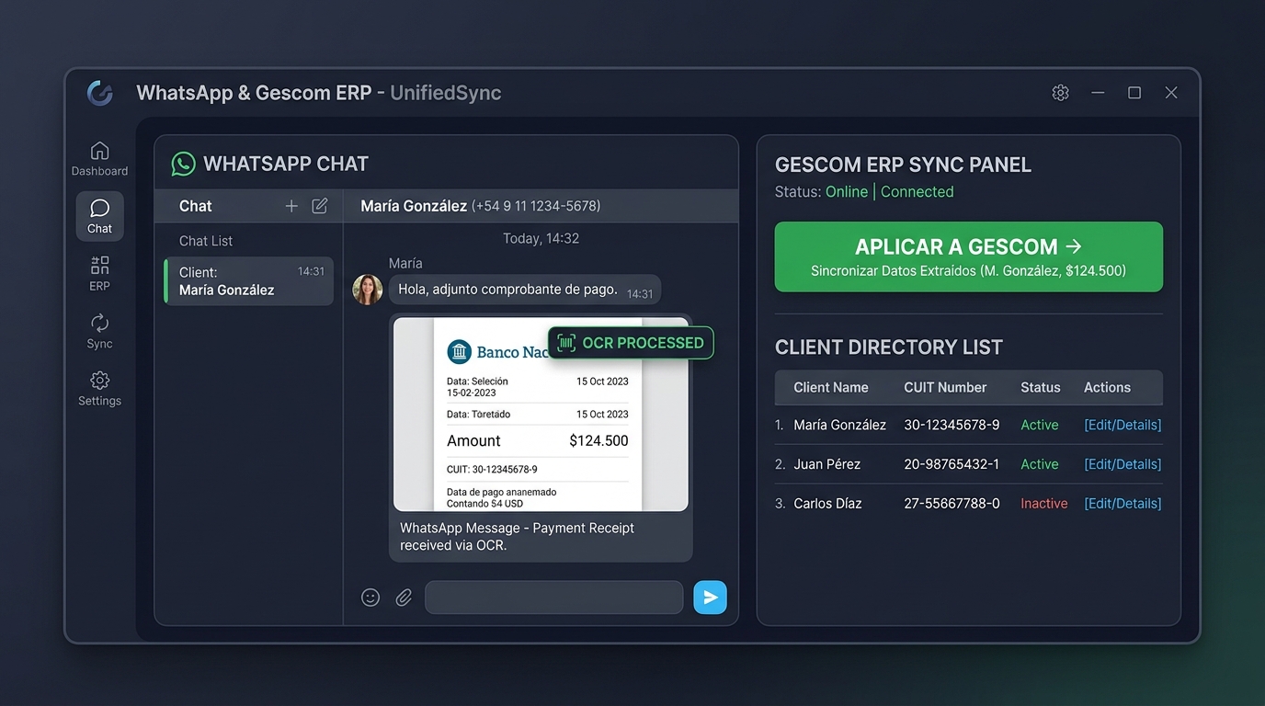Click the compose message pencil icon
Image resolution: width=1265 pixels, height=706 pixels.
click(x=320, y=206)
